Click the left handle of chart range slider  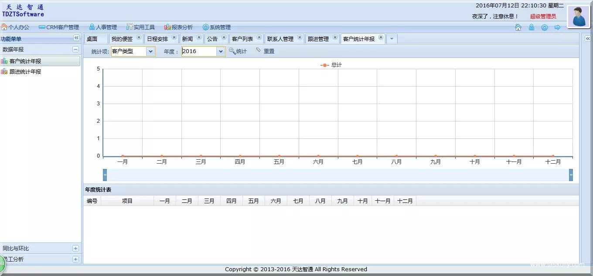pyautogui.click(x=105, y=175)
